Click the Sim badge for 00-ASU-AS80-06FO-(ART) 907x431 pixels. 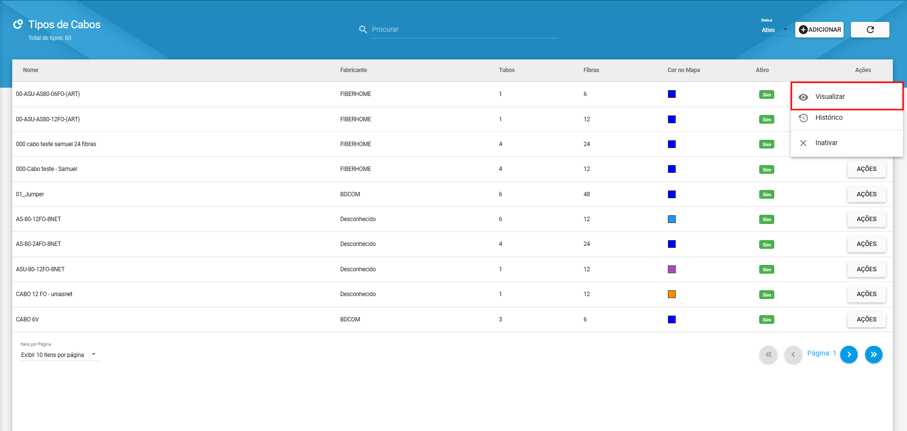766,94
